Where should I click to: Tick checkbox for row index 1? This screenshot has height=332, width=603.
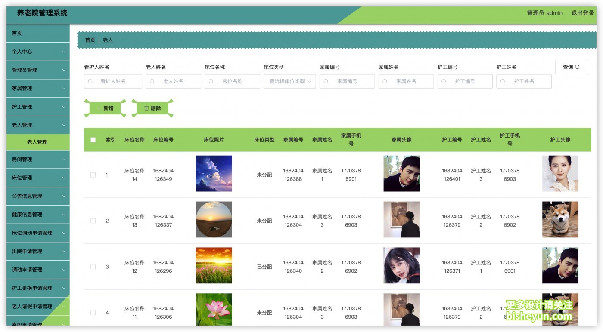click(93, 175)
